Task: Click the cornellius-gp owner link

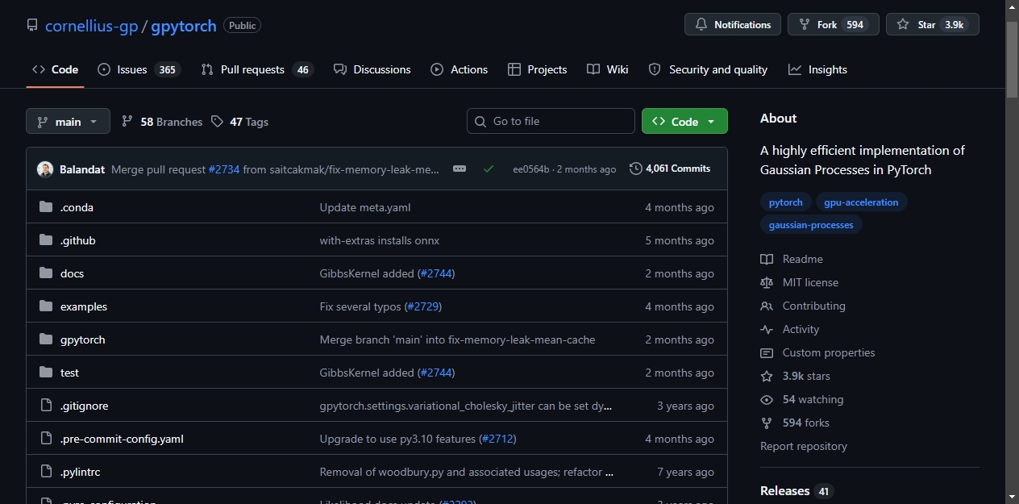Action: click(92, 26)
